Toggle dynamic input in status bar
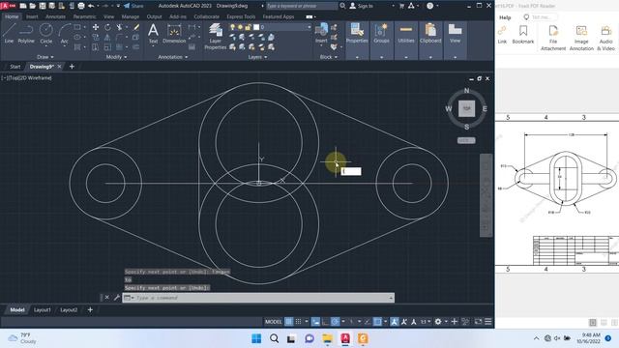This screenshot has width=619, height=348. (315, 322)
